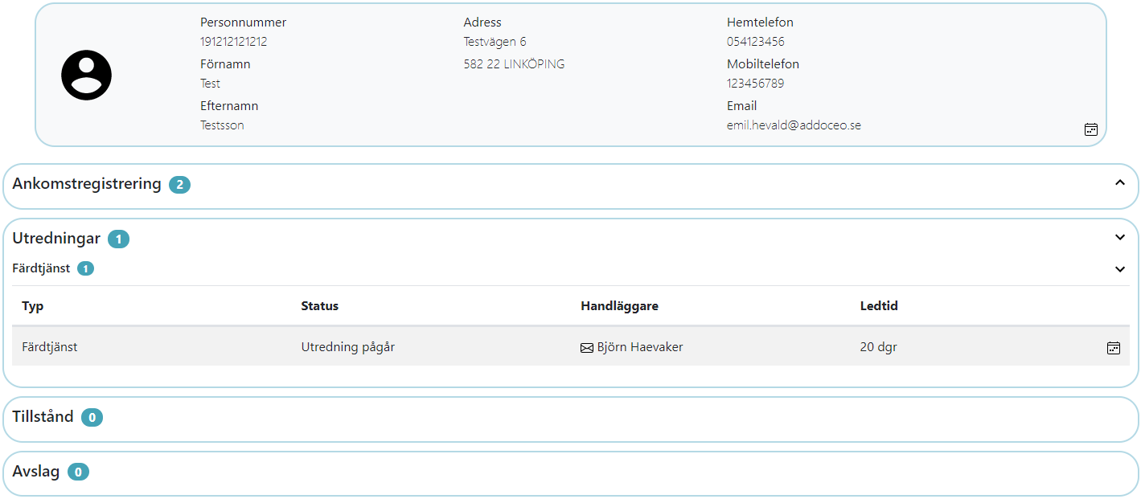Open the Ankomstregistrering section header
1141x499 pixels.
[571, 186]
